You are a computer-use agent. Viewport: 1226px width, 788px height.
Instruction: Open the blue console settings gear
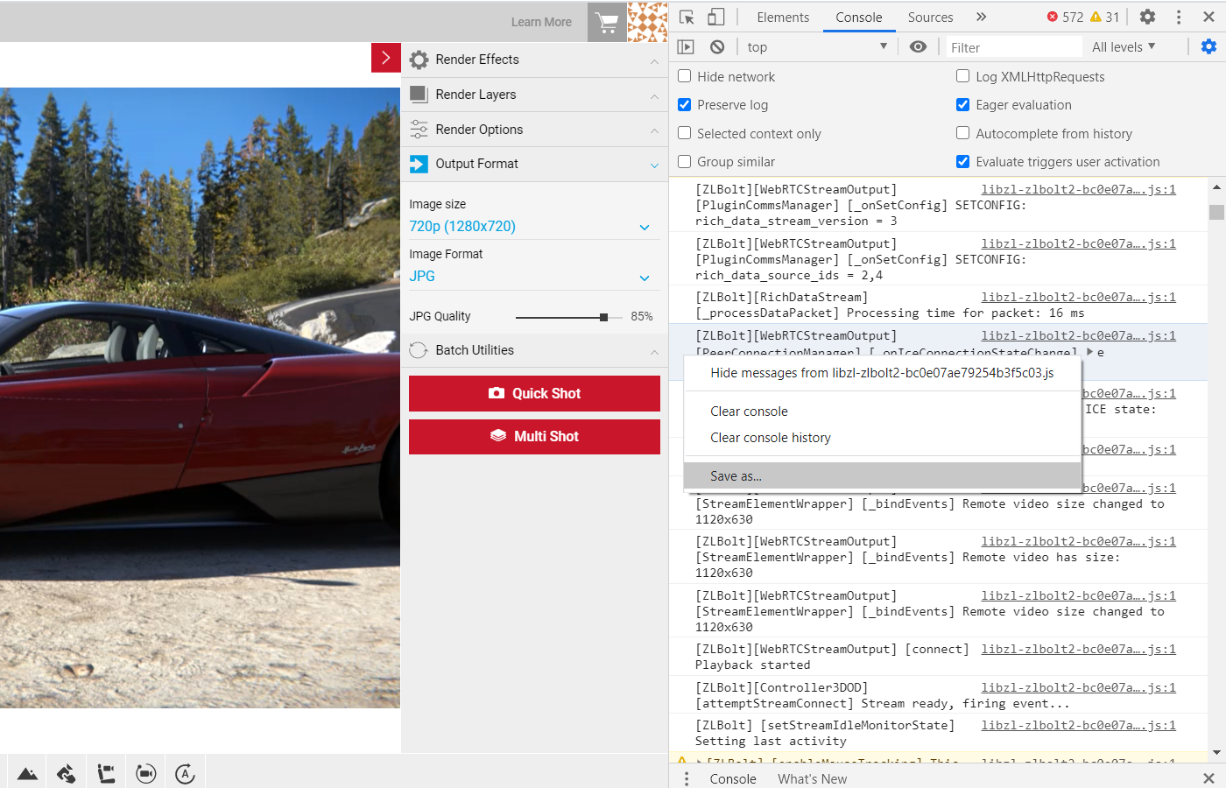coord(1208,46)
